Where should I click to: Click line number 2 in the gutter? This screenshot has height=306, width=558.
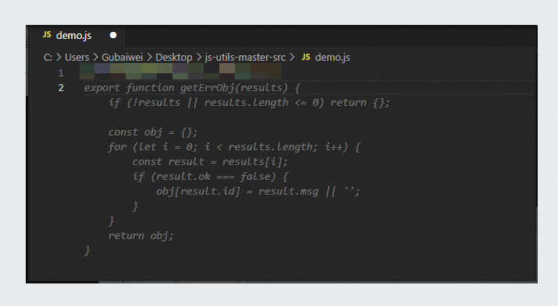[x=61, y=88]
